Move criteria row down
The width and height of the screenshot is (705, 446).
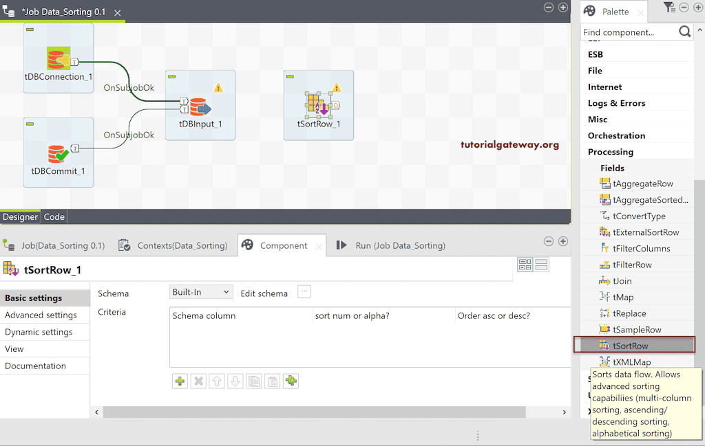click(x=235, y=381)
